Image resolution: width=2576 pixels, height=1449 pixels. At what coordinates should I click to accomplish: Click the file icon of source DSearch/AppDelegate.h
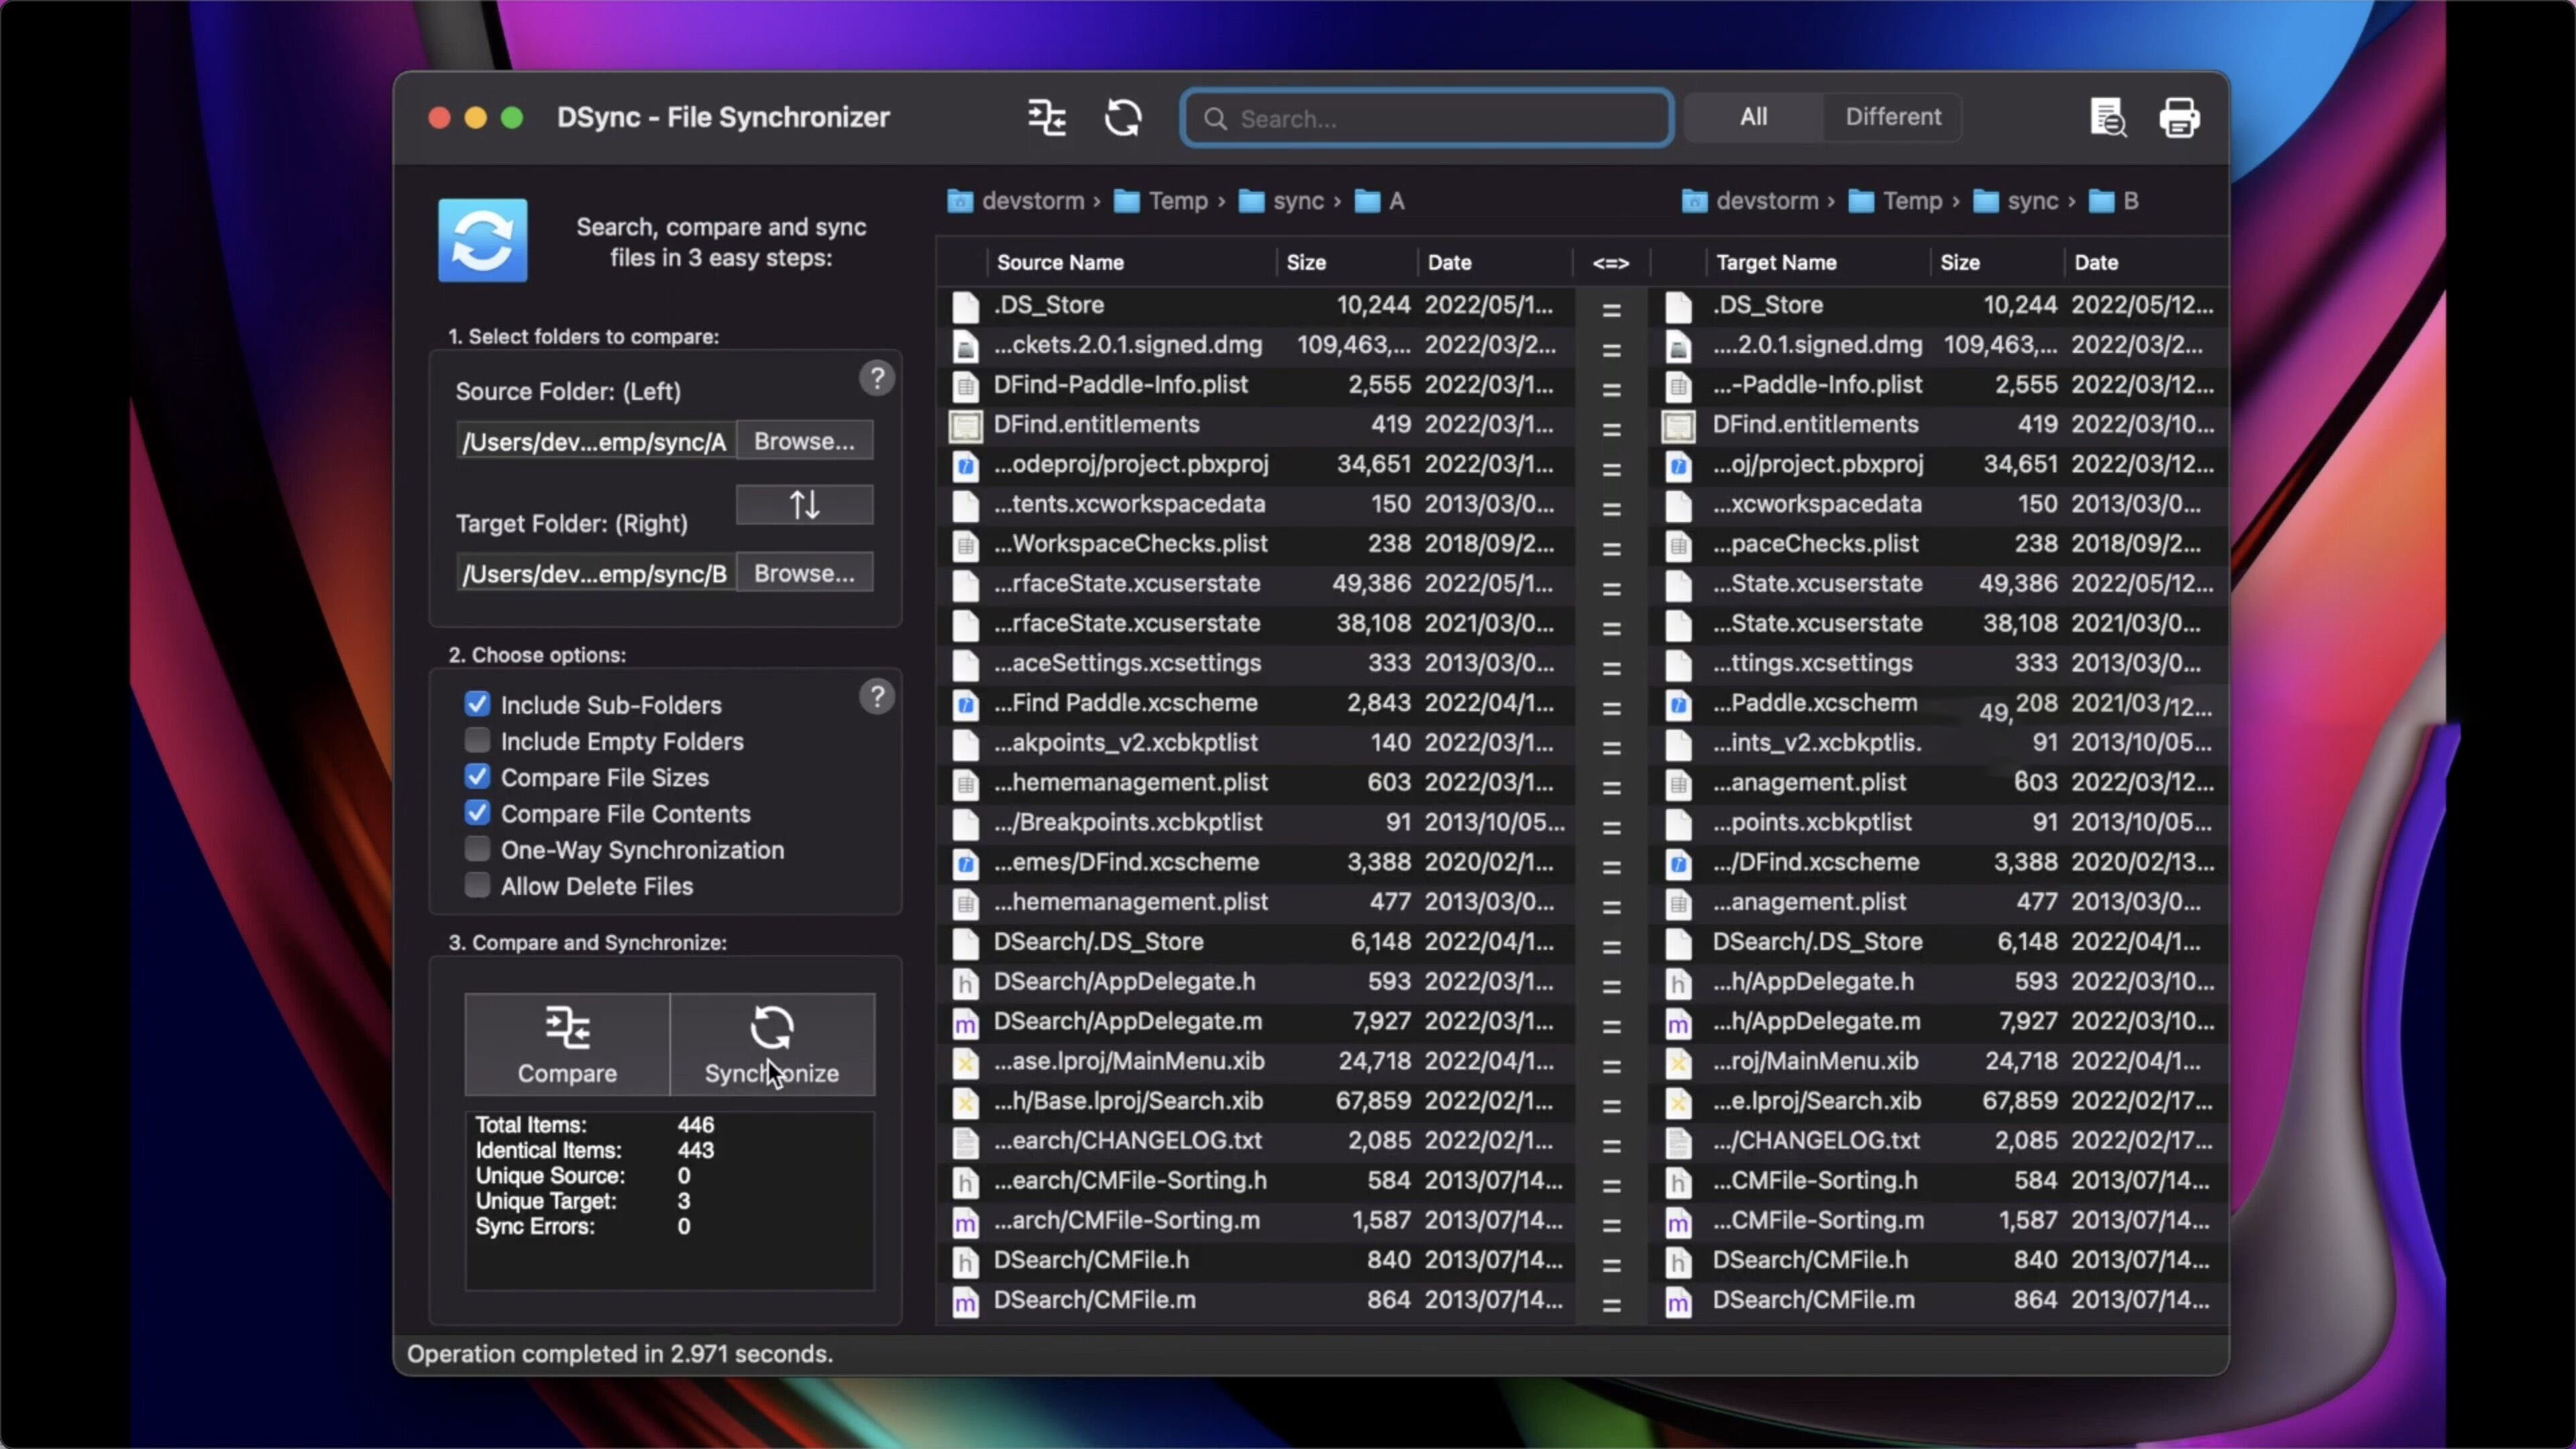pyautogui.click(x=965, y=983)
